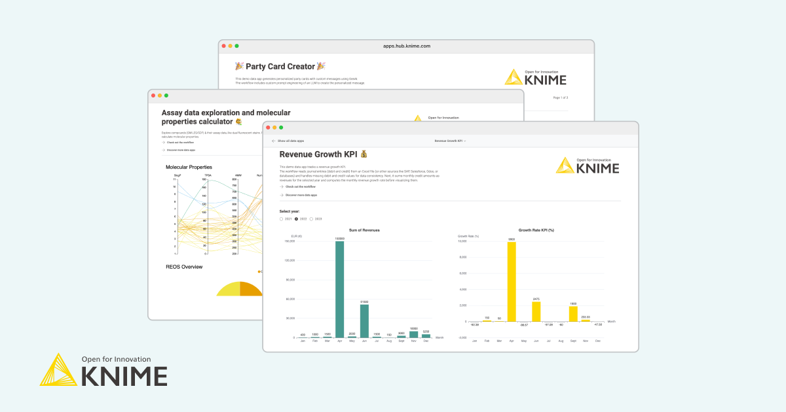Click the KNIME logo on the Revenue Growth KPI page
Screen dimensions: 786x412
(588, 167)
